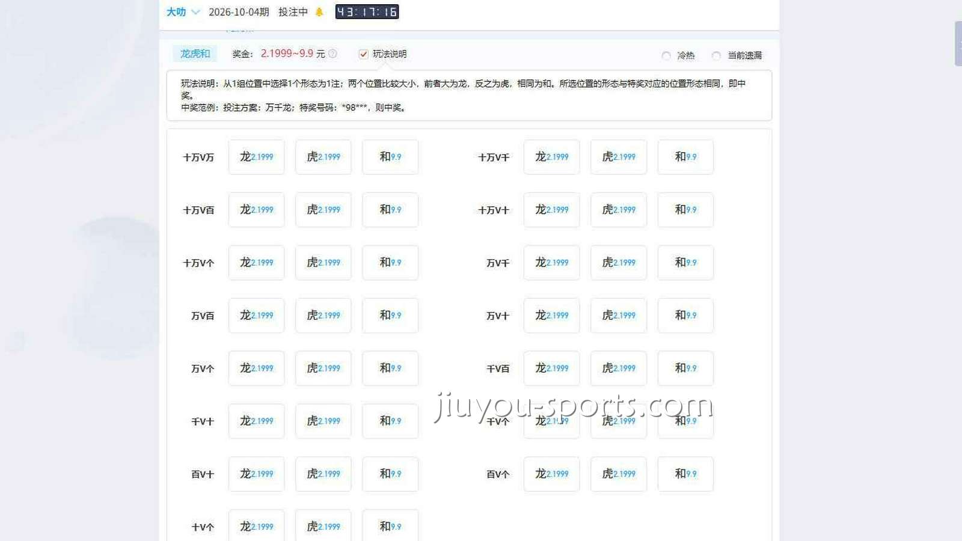
Task: Bet 虎 for 十万V万
Action: tap(323, 157)
